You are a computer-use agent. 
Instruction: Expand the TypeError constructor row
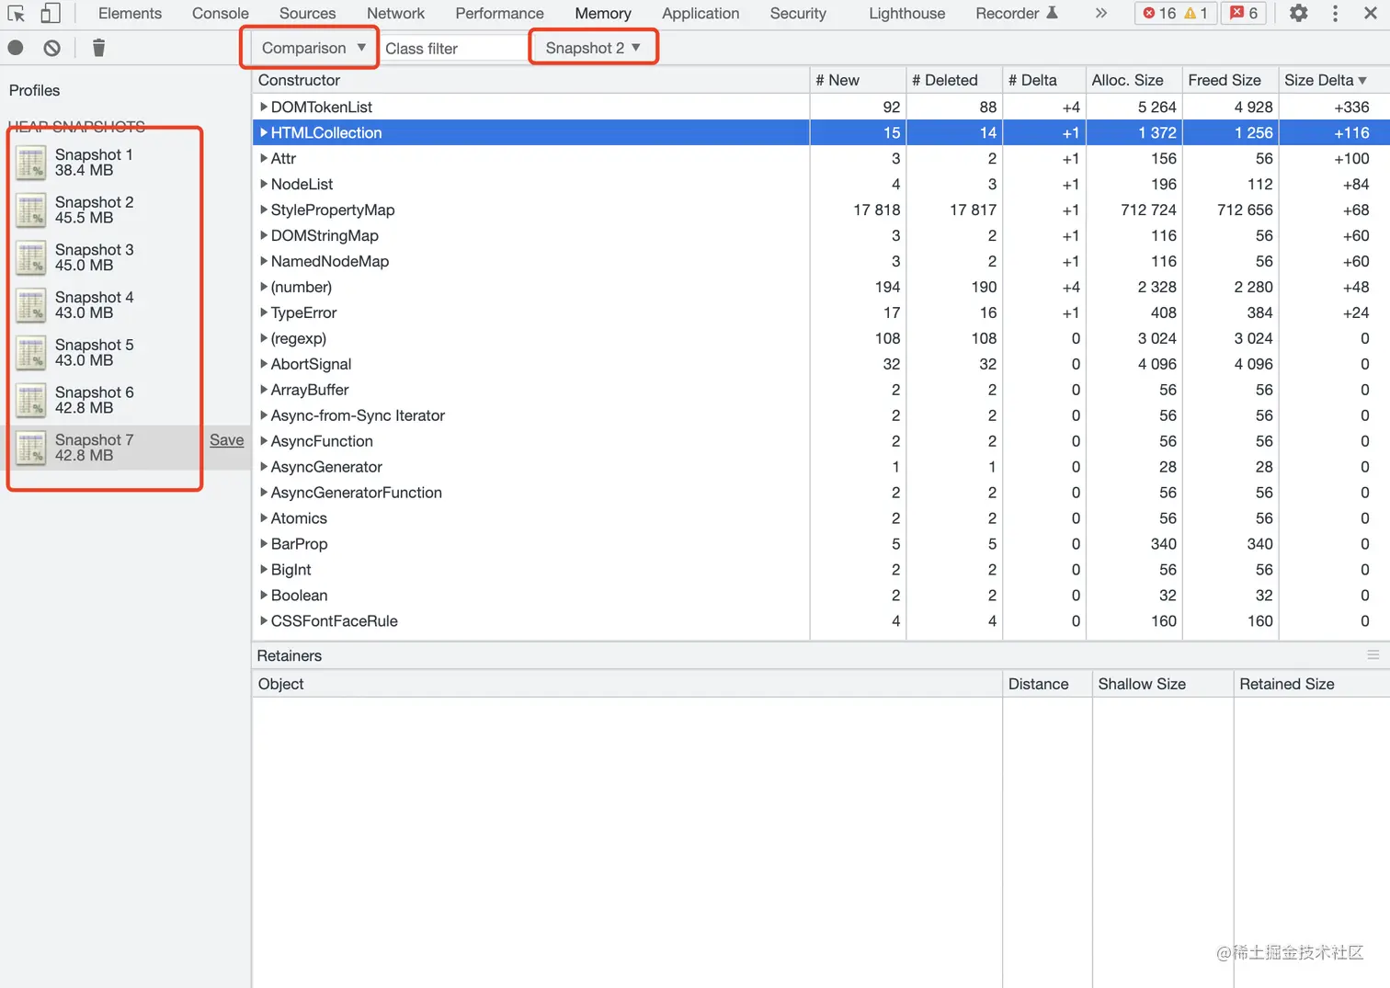tap(264, 312)
